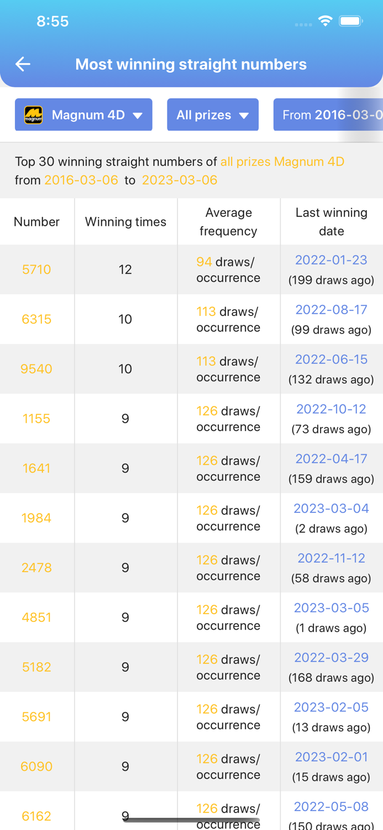Tap the back arrow to return
The image size is (383, 830).
pyautogui.click(x=23, y=64)
